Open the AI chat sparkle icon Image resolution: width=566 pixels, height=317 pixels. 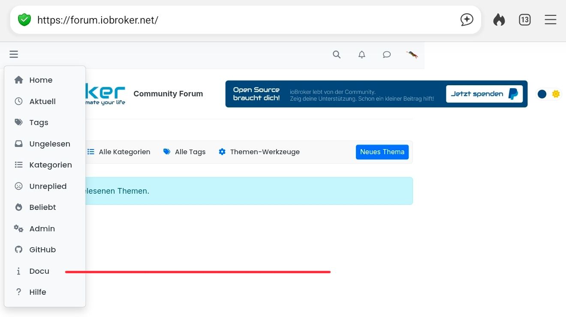tap(467, 20)
